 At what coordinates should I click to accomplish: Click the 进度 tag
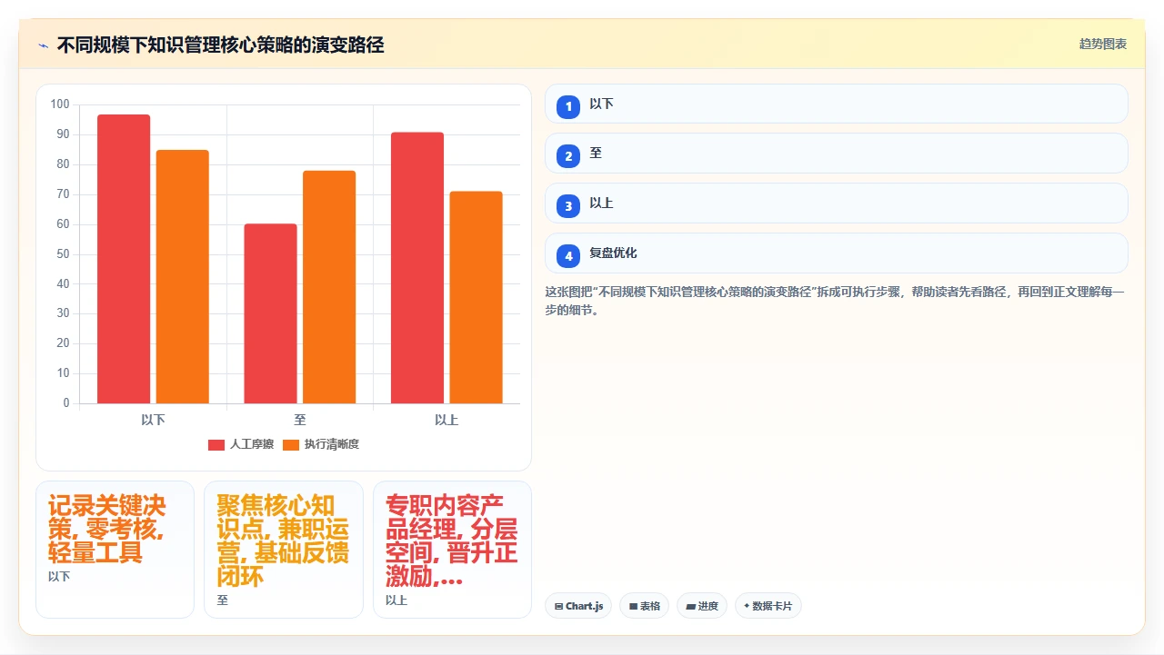(x=702, y=606)
